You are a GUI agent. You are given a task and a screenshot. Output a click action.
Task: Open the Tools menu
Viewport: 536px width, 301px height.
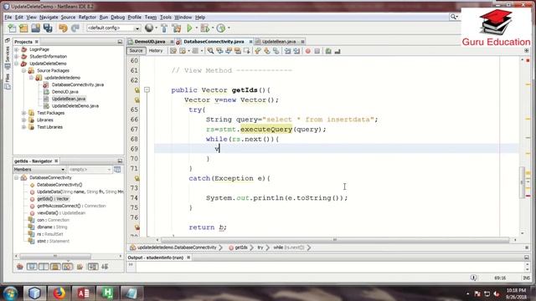pos(166,17)
